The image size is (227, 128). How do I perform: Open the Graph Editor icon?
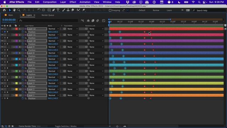click(104, 21)
